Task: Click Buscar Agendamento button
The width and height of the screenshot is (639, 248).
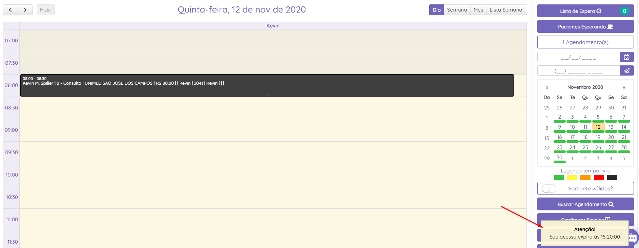Action: (x=585, y=204)
